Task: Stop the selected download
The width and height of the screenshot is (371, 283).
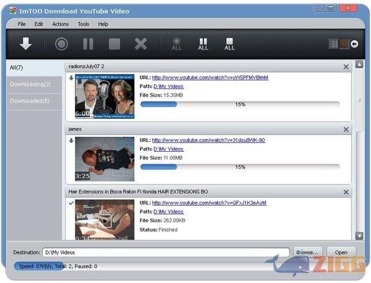Action: (x=115, y=44)
